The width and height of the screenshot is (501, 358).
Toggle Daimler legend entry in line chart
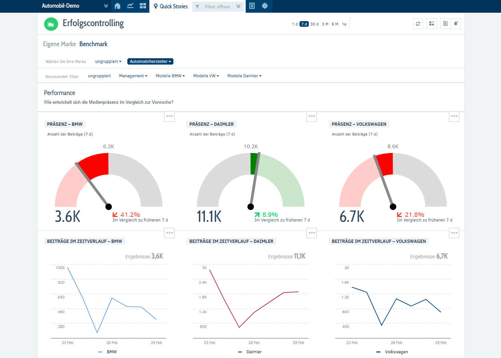click(250, 352)
